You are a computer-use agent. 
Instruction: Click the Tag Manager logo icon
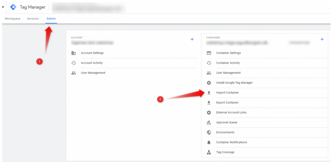(x=13, y=7)
